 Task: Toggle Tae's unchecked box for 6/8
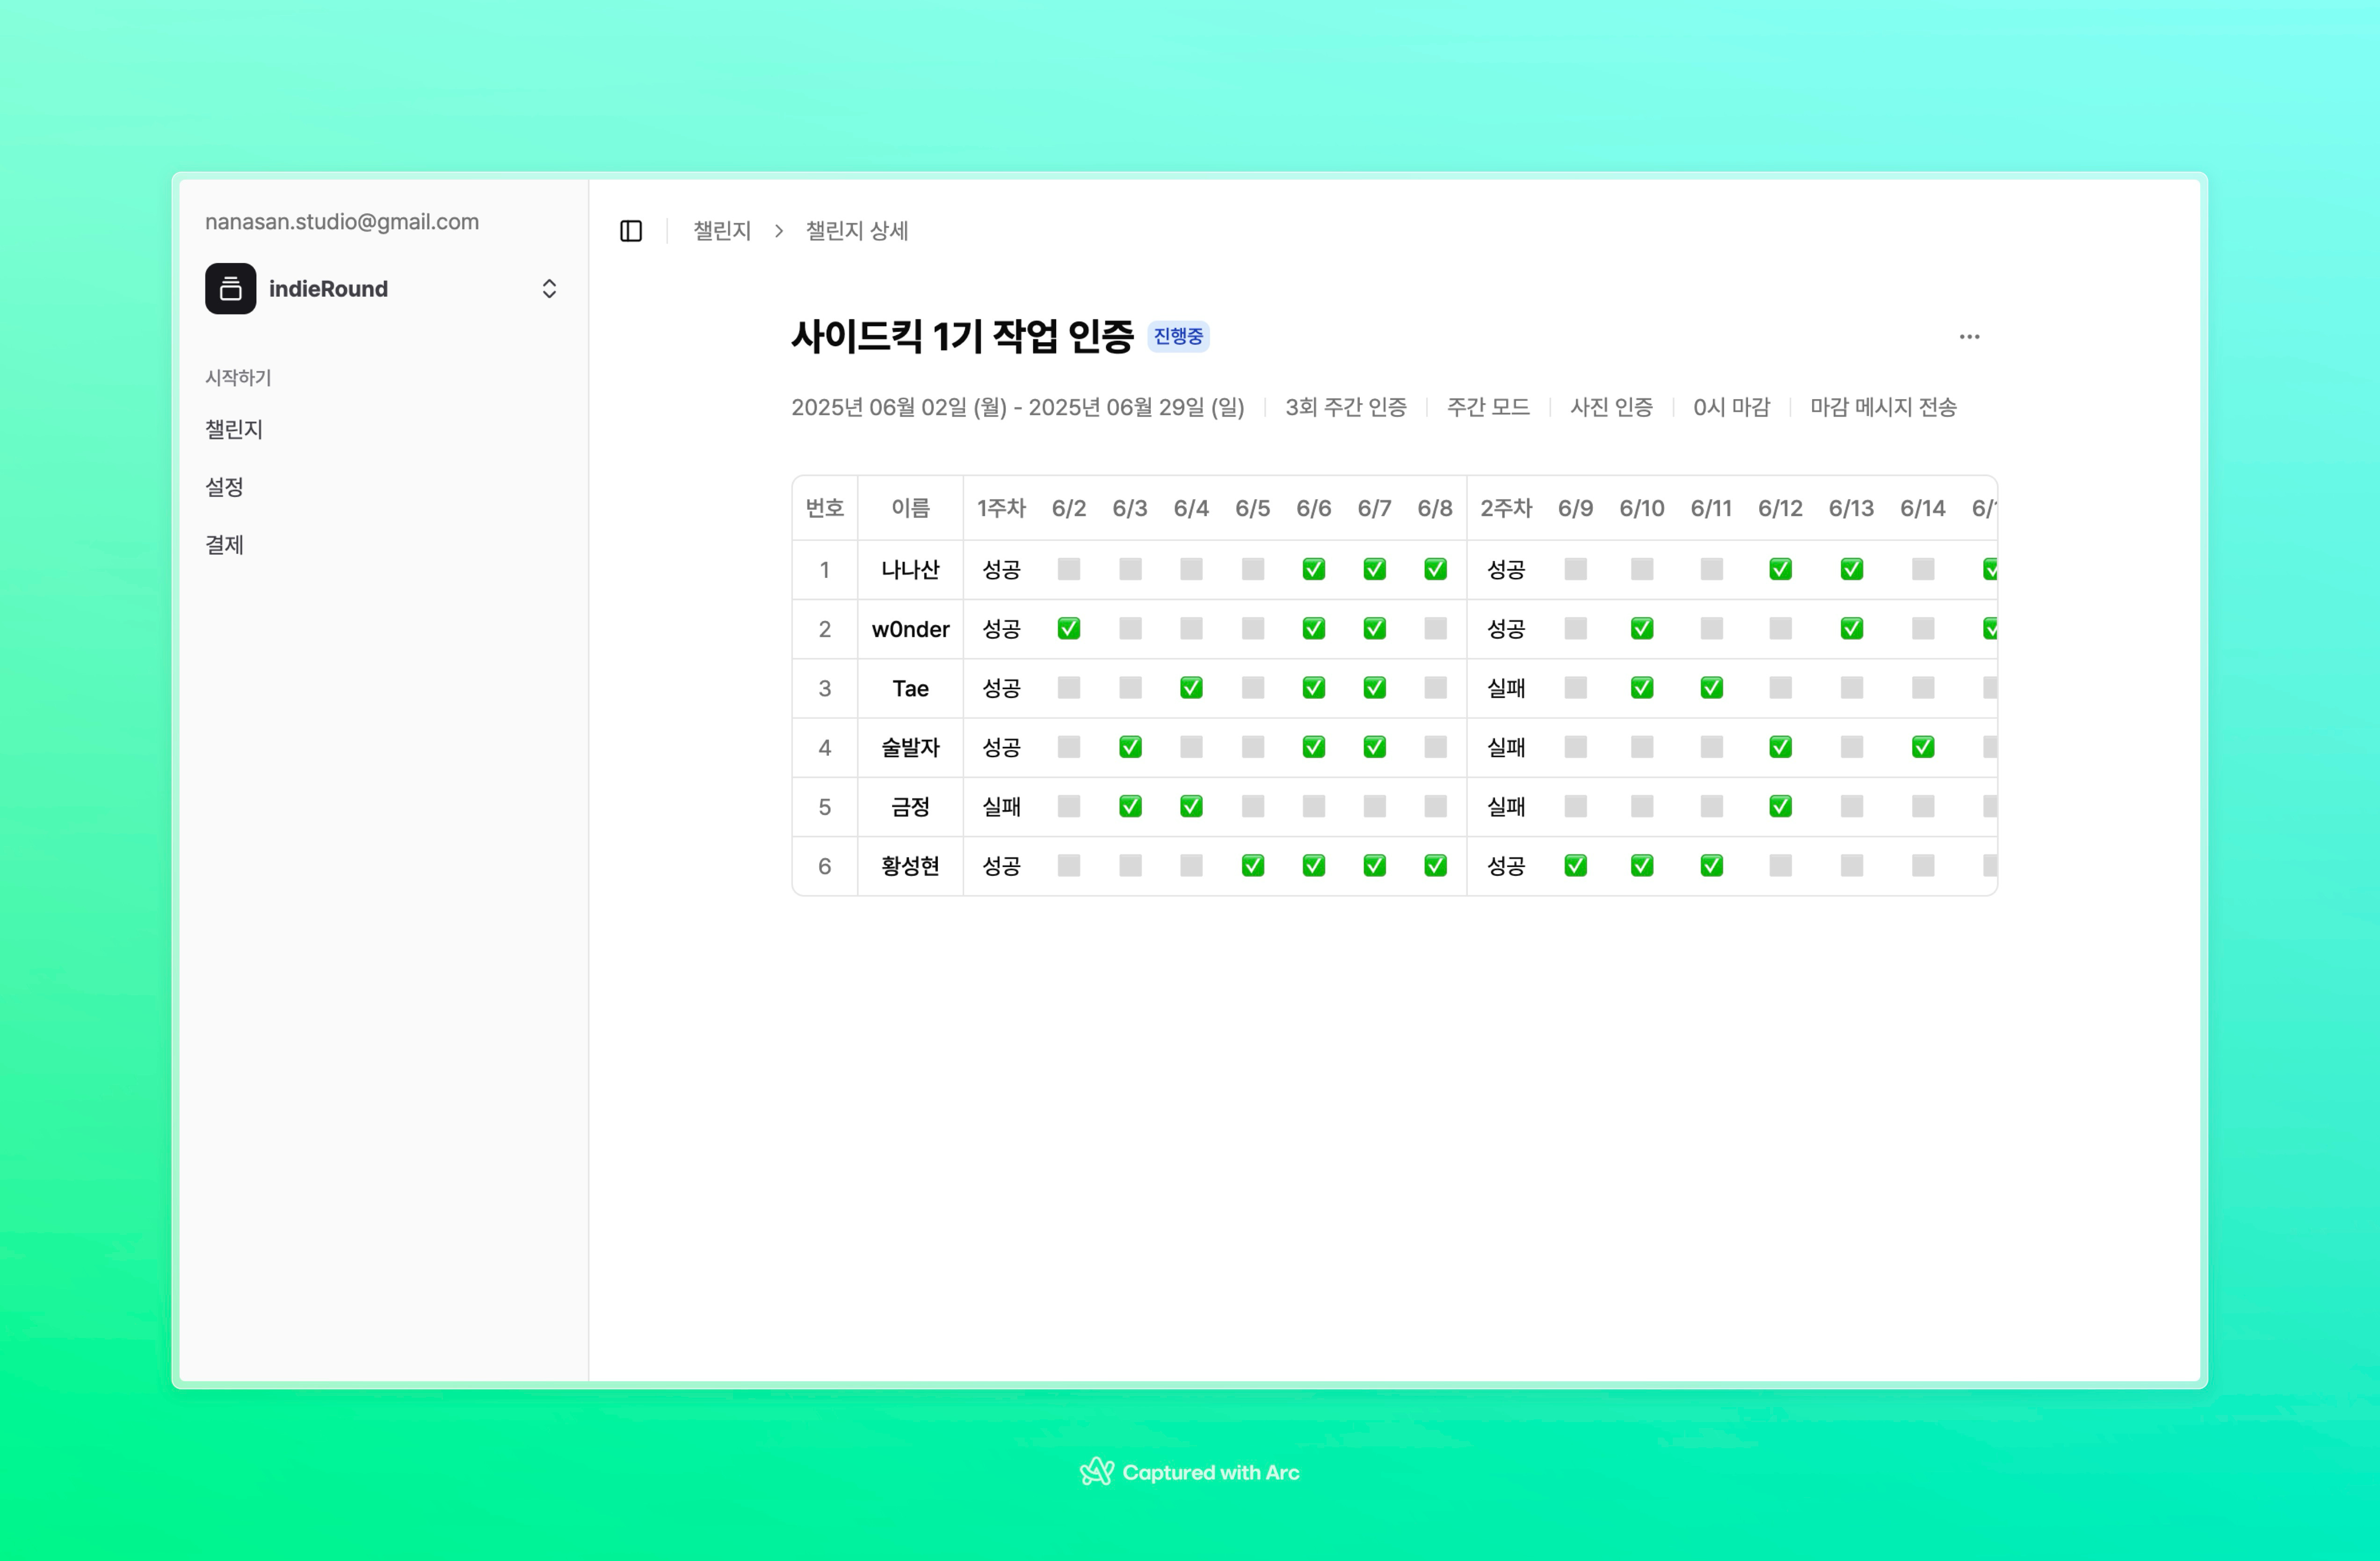coord(1435,688)
